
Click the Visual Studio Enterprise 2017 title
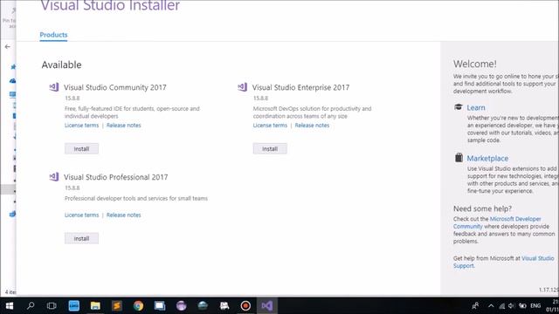click(x=300, y=87)
